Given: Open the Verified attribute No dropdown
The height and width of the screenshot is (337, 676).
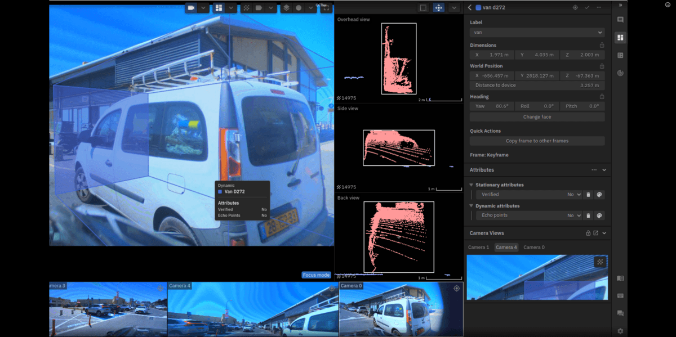Looking at the screenshot, I should click(573, 195).
